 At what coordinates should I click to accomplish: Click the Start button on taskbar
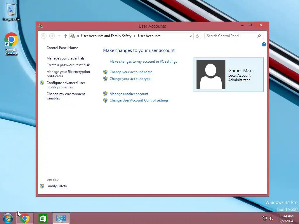[8, 218]
